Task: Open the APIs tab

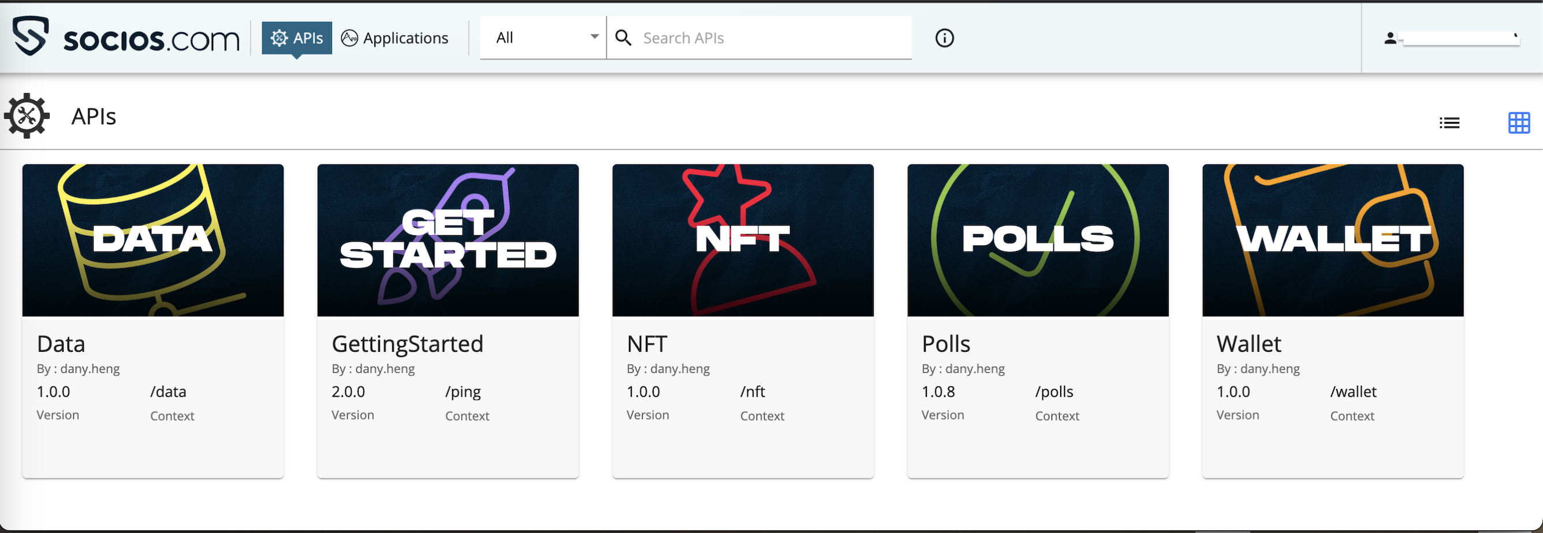Action: pos(296,38)
